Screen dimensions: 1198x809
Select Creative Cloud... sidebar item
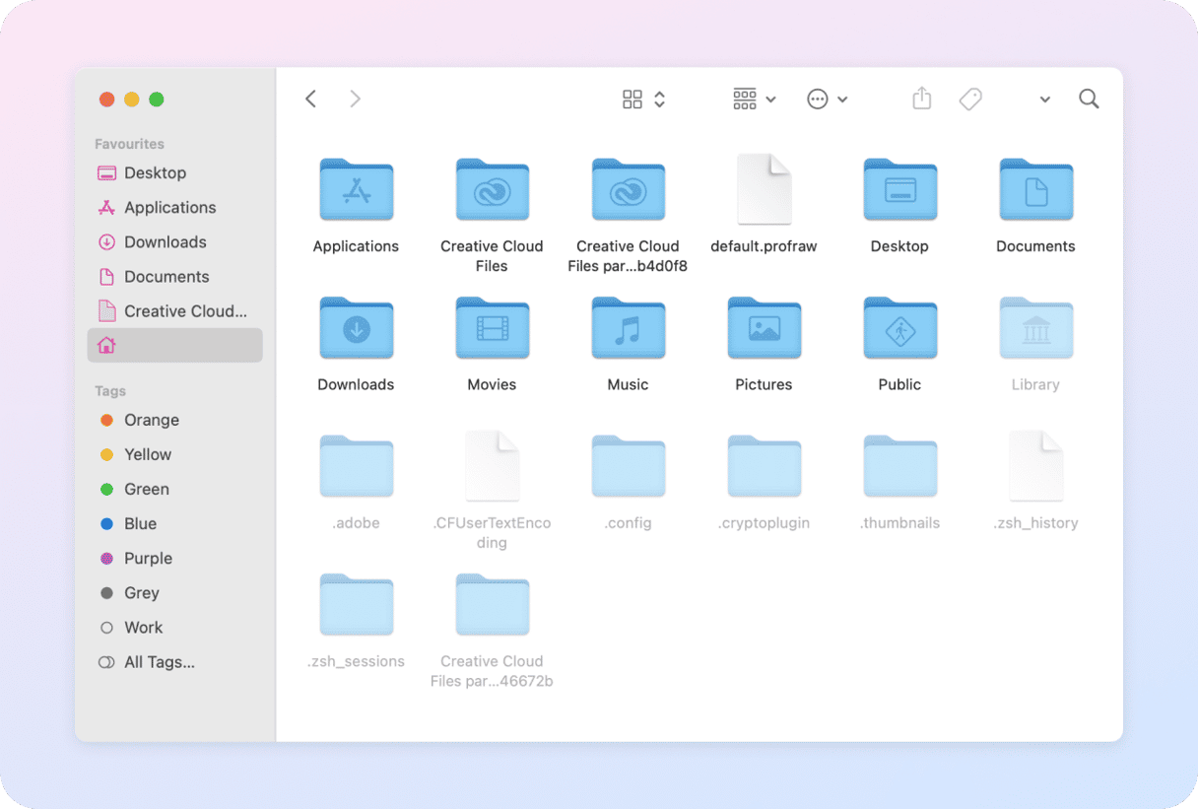184,311
